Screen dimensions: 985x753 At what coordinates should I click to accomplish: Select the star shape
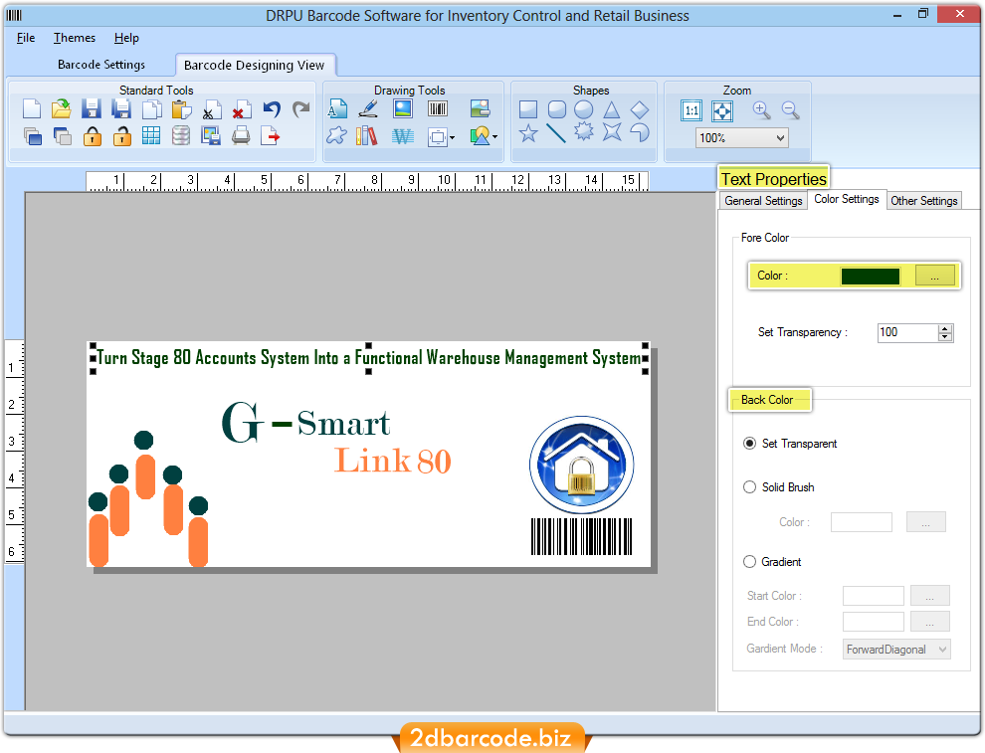[527, 132]
